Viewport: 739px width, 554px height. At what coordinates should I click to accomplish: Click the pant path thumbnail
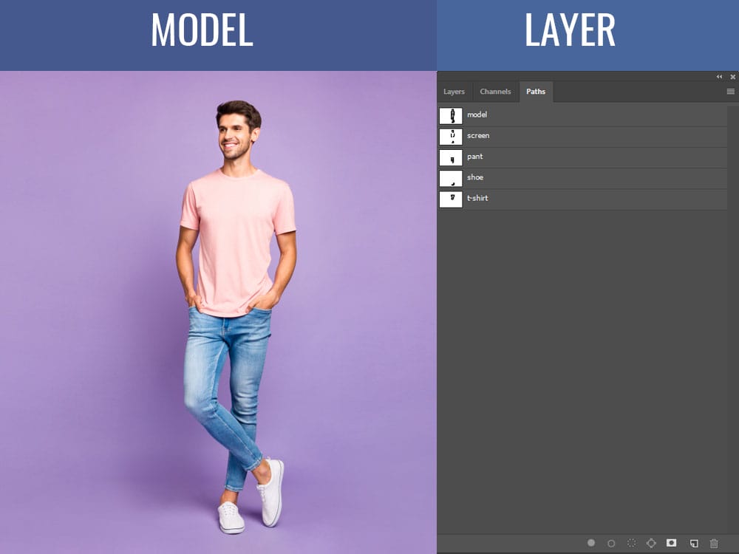click(x=451, y=157)
